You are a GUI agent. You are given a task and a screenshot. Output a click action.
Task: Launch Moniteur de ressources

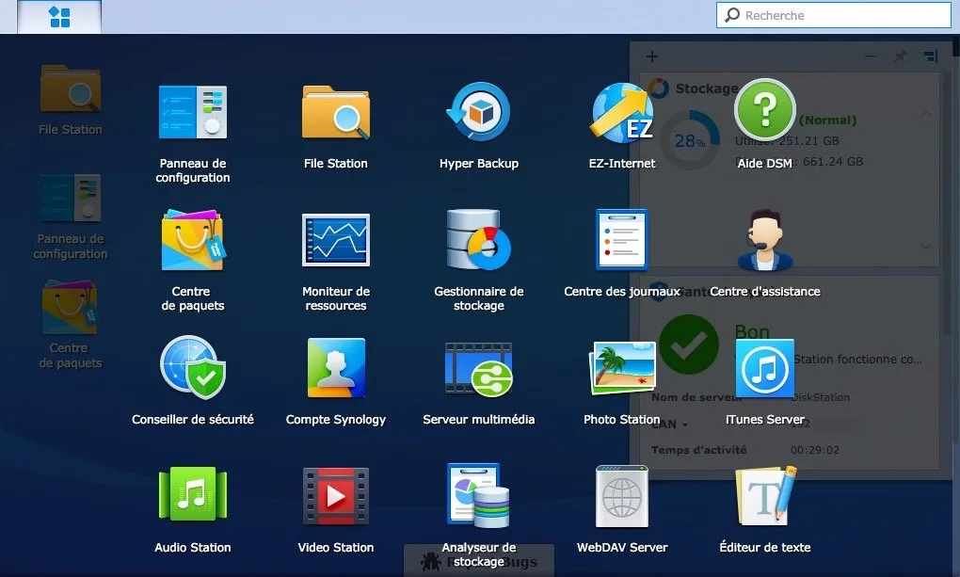pos(335,240)
